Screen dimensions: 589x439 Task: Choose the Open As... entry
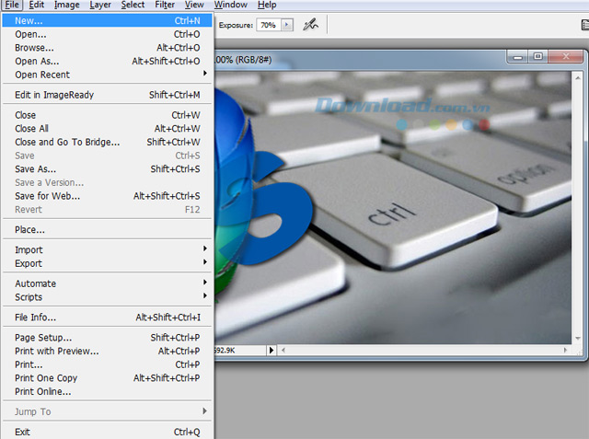click(x=108, y=62)
